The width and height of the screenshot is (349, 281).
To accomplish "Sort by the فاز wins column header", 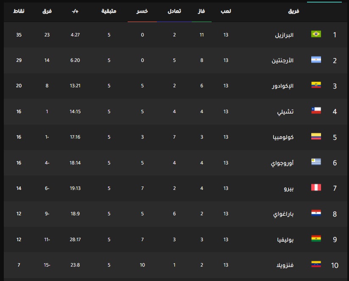I will point(201,11).
